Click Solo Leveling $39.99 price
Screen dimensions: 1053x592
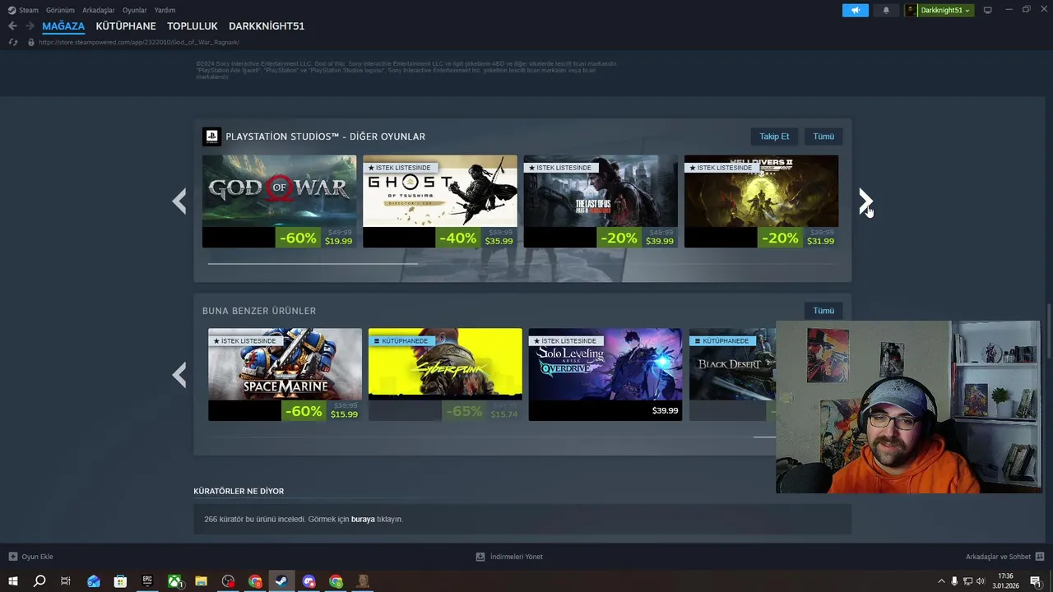tap(666, 410)
